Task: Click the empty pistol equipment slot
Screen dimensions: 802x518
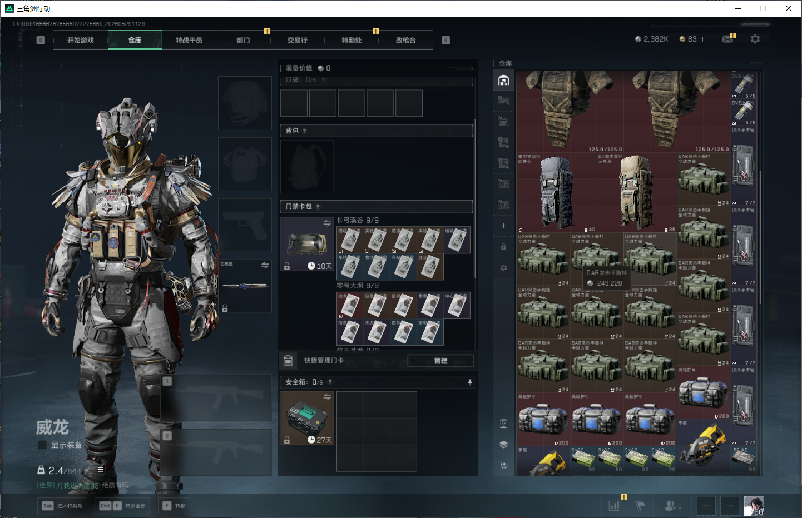Action: [245, 225]
